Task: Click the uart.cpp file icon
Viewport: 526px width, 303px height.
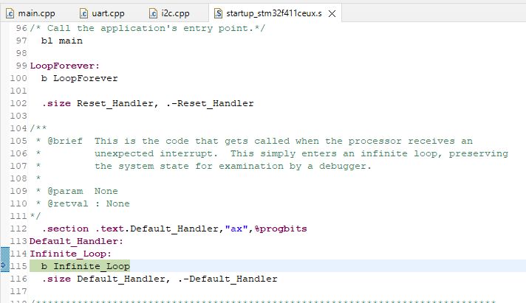Action: click(x=83, y=13)
